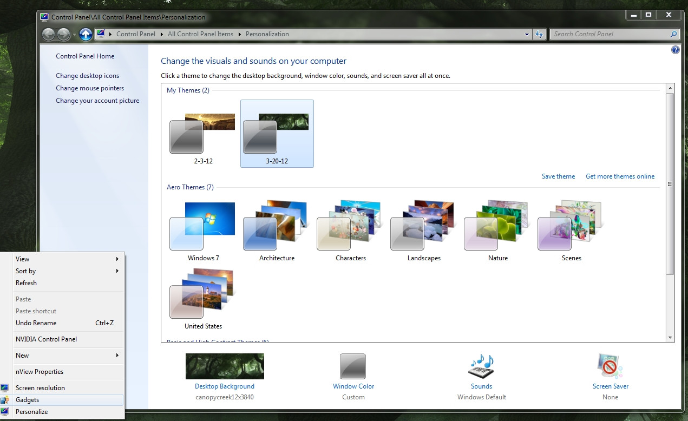Viewport: 688px width, 421px height.
Task: Apply the Architecture theme
Action: (x=277, y=231)
